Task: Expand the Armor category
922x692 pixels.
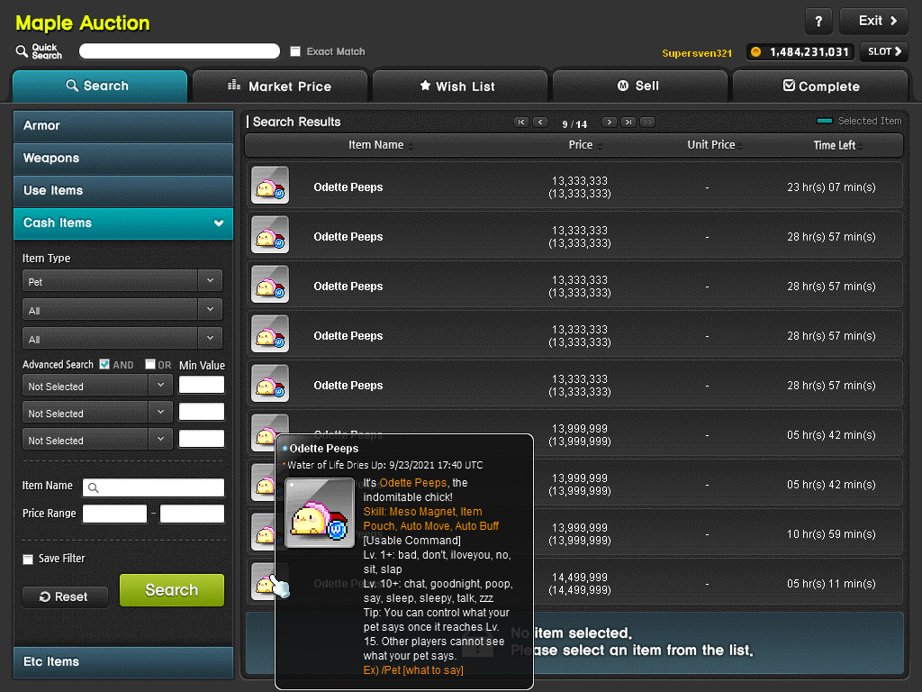Action: coord(123,126)
